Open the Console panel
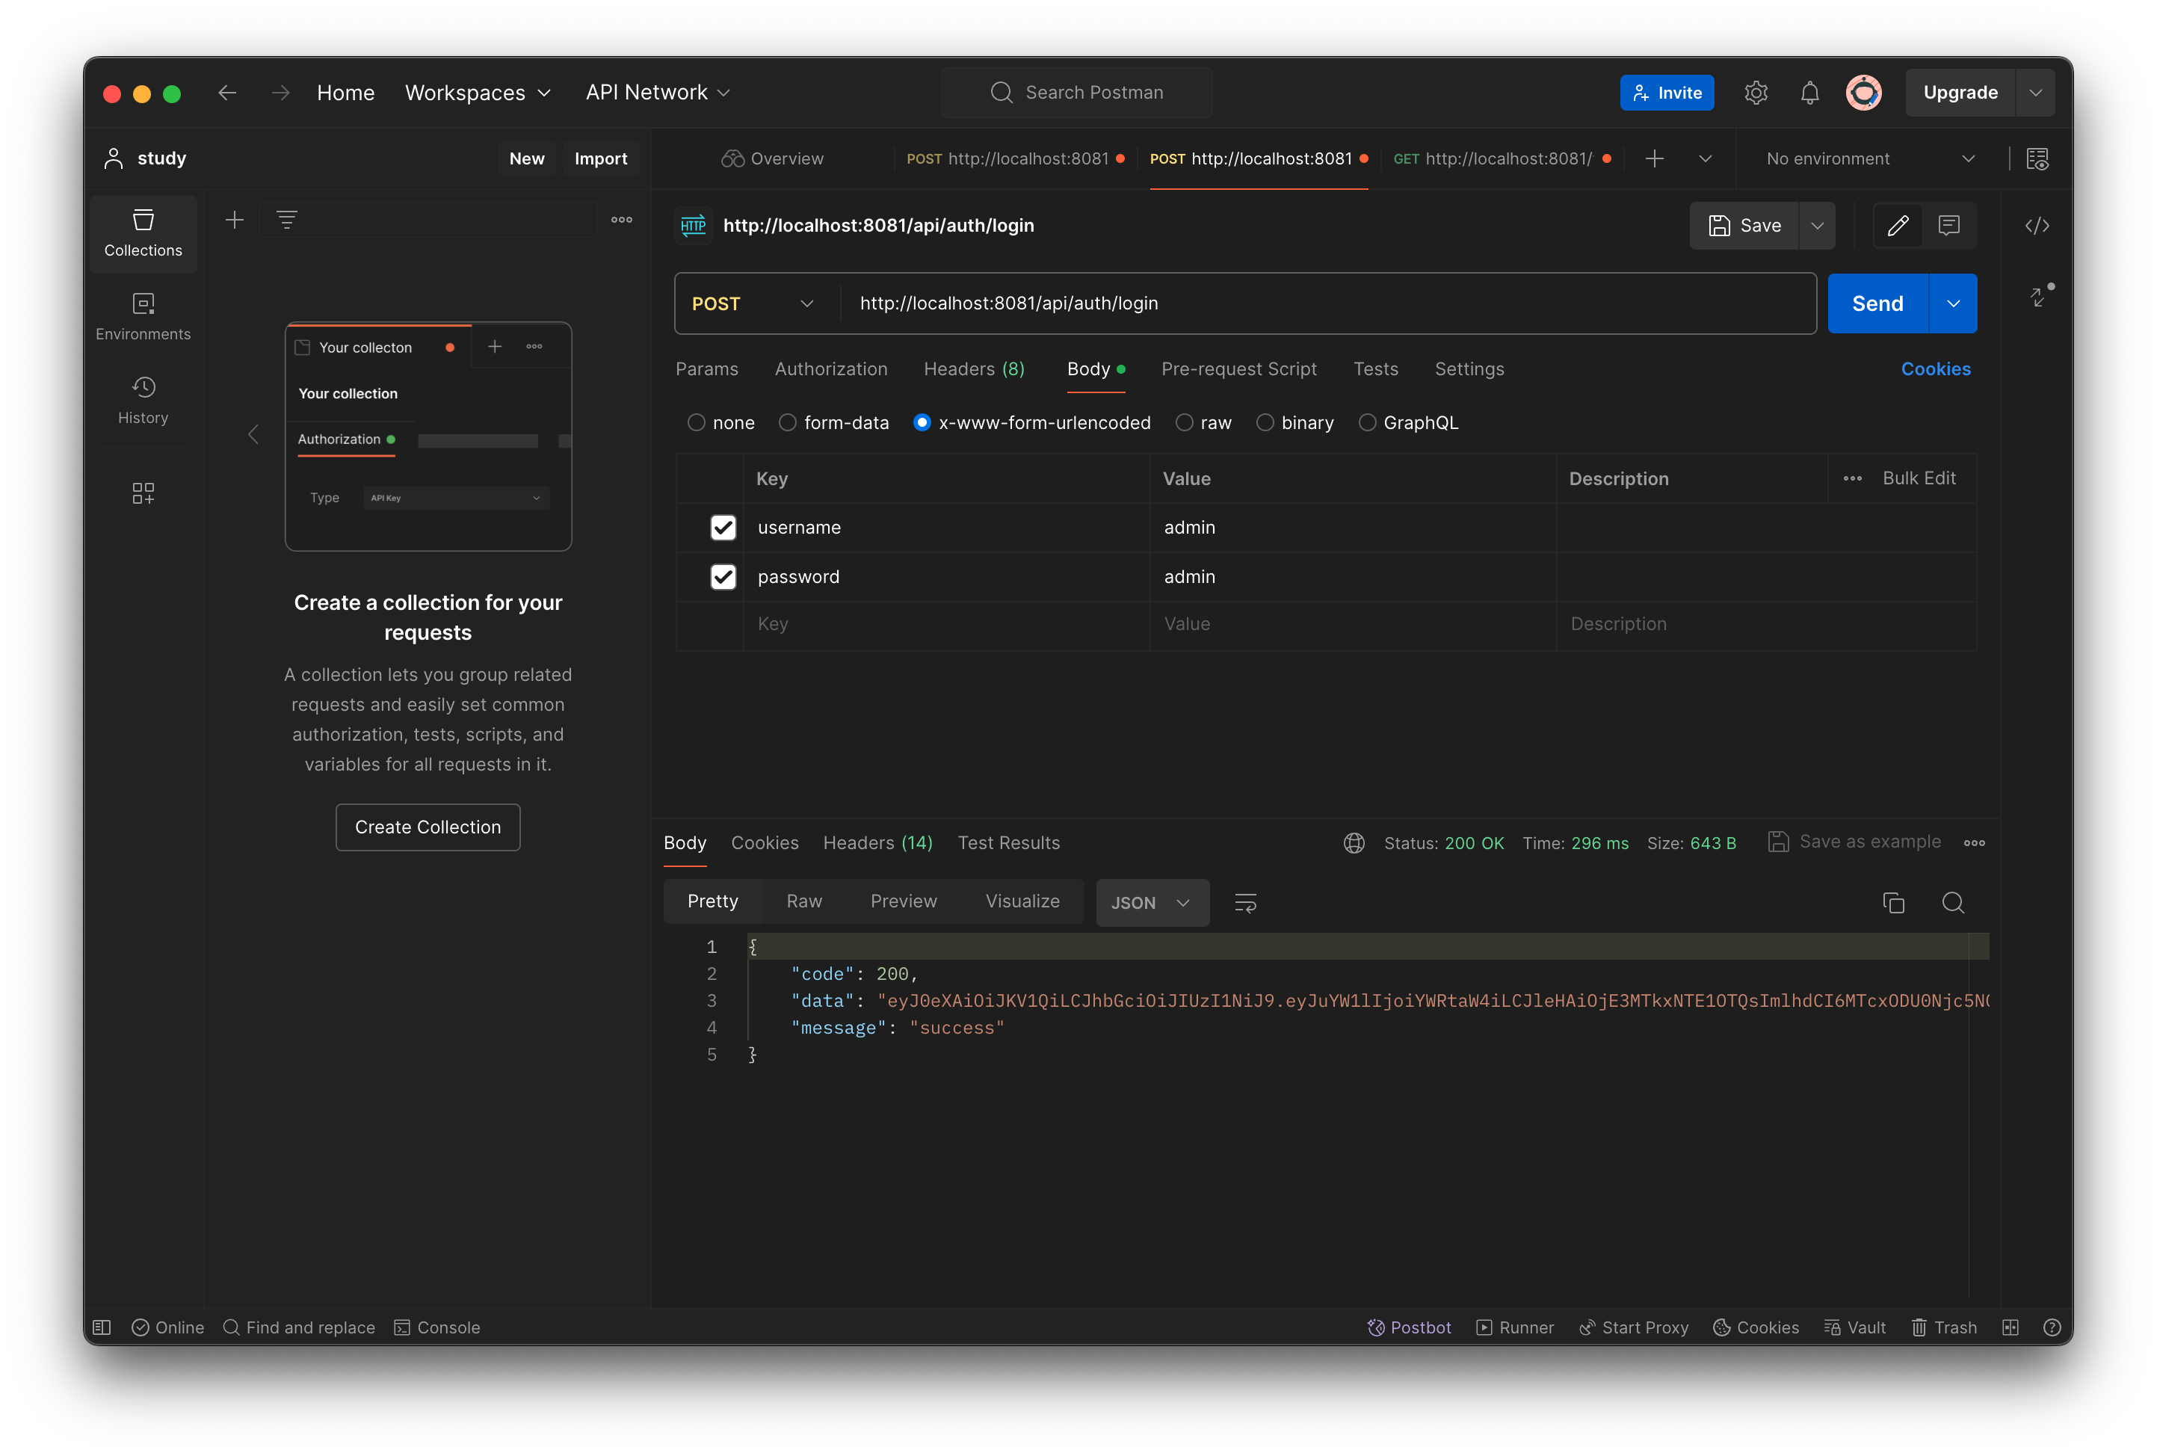The height and width of the screenshot is (1456, 2157). 437,1327
